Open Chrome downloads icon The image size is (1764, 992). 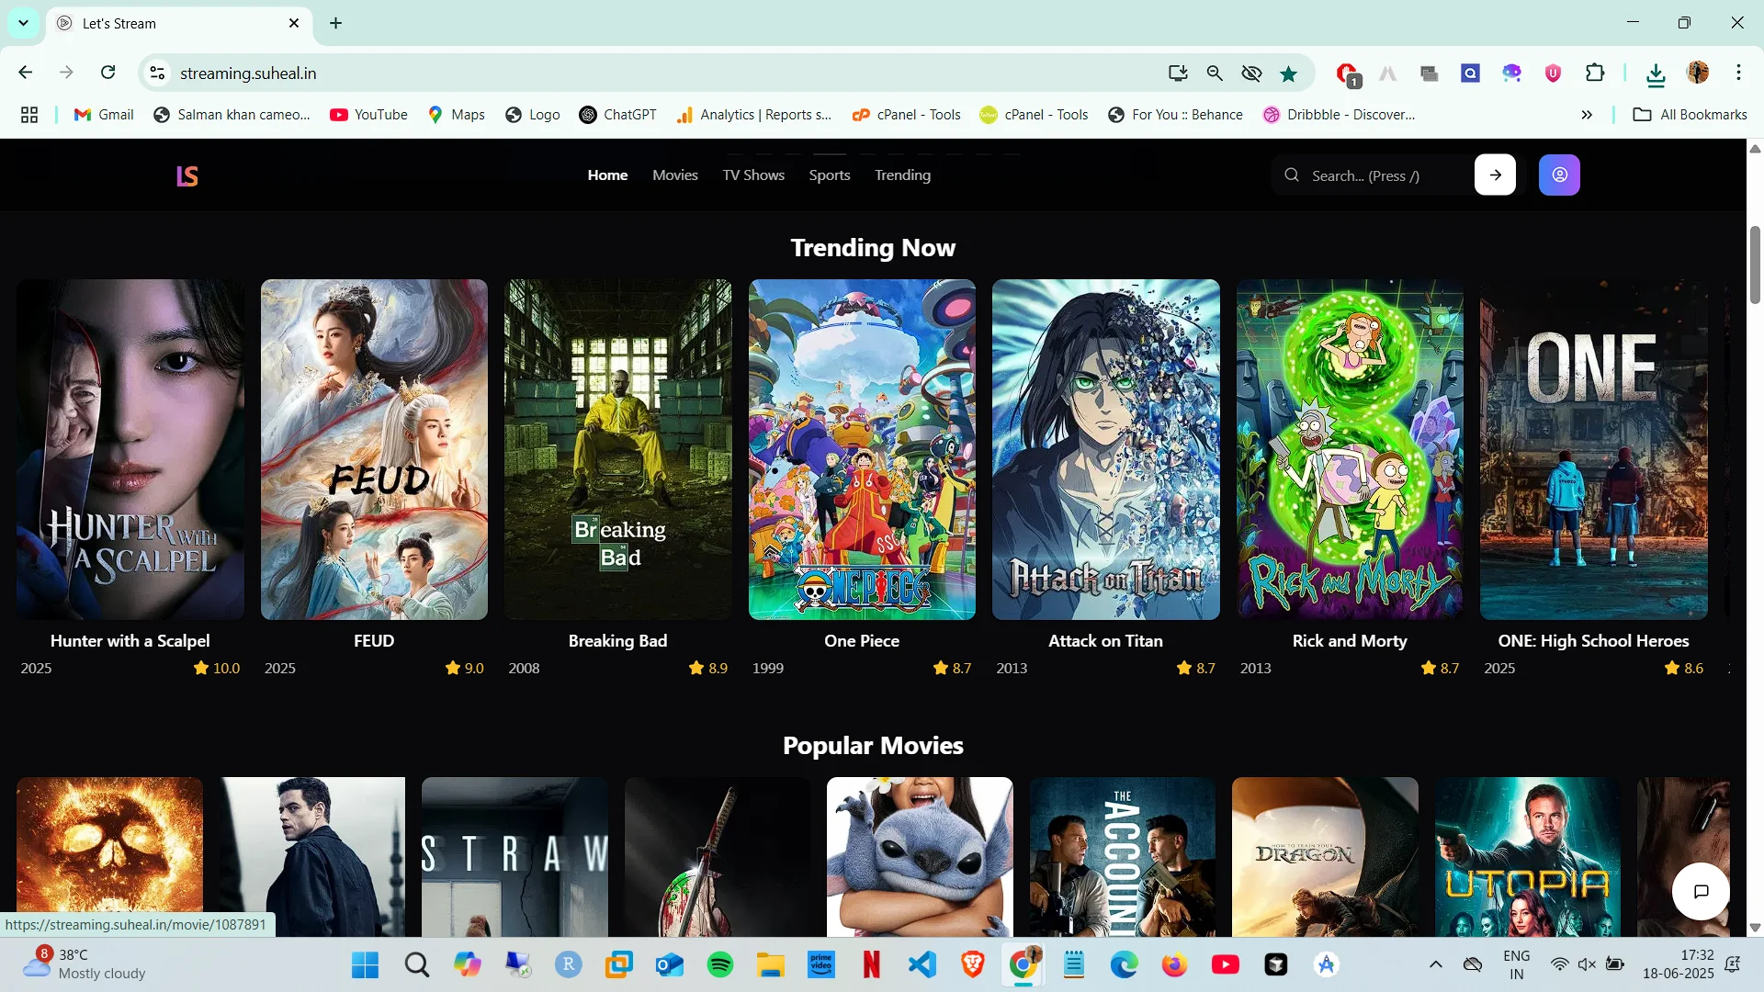pyautogui.click(x=1656, y=73)
